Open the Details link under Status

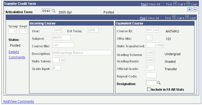coord(14,52)
